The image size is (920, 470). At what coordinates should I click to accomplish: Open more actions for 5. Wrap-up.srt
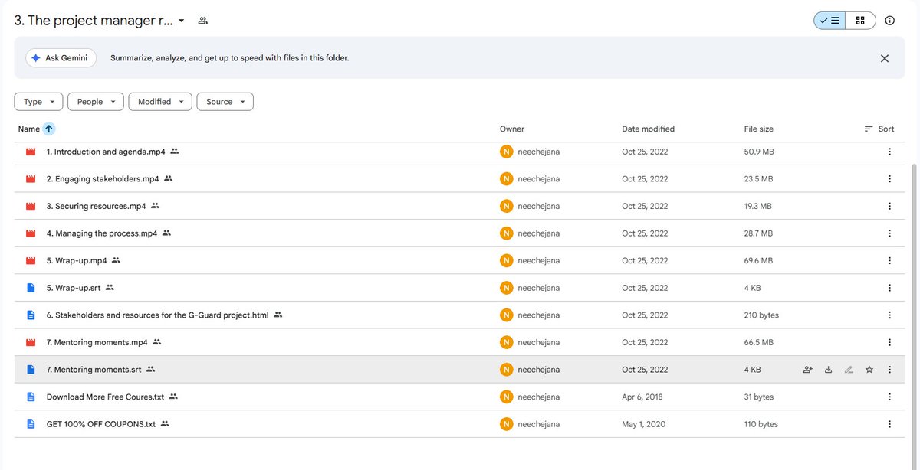[889, 288]
